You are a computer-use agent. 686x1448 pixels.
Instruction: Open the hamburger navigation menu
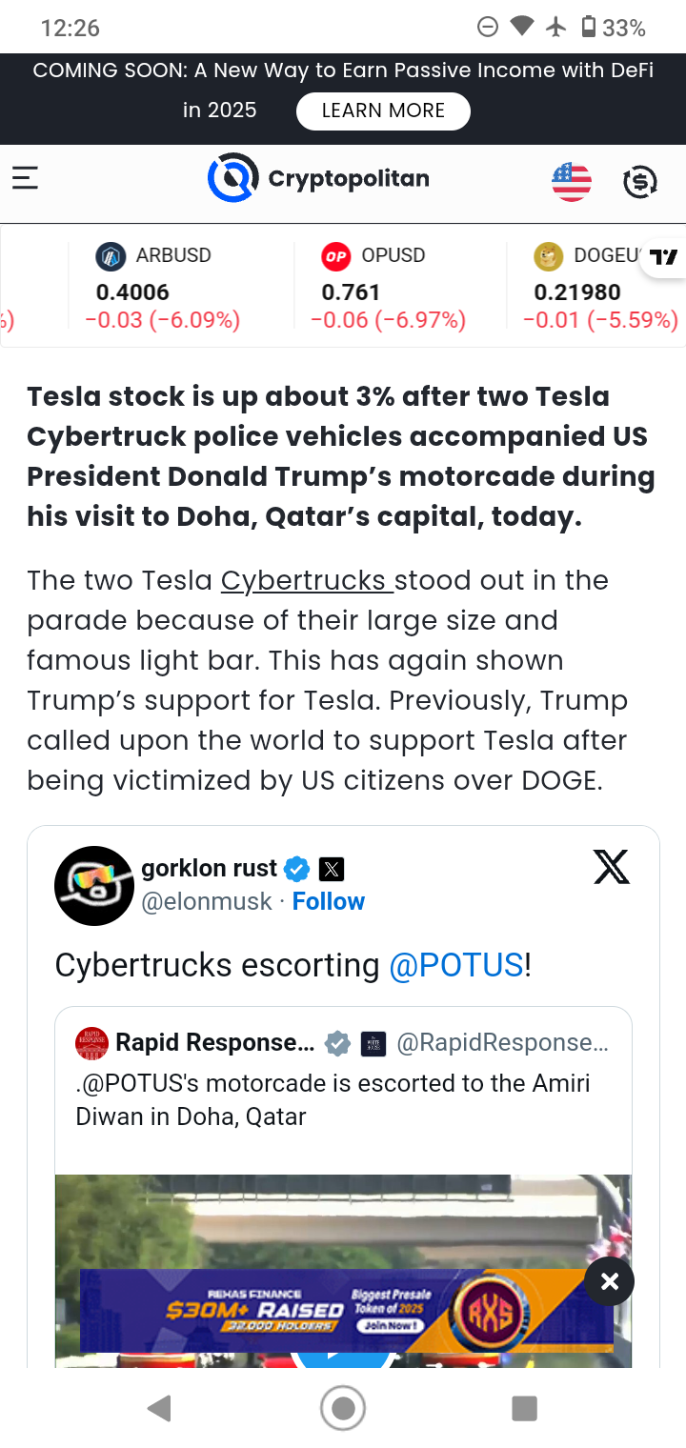tap(26, 178)
